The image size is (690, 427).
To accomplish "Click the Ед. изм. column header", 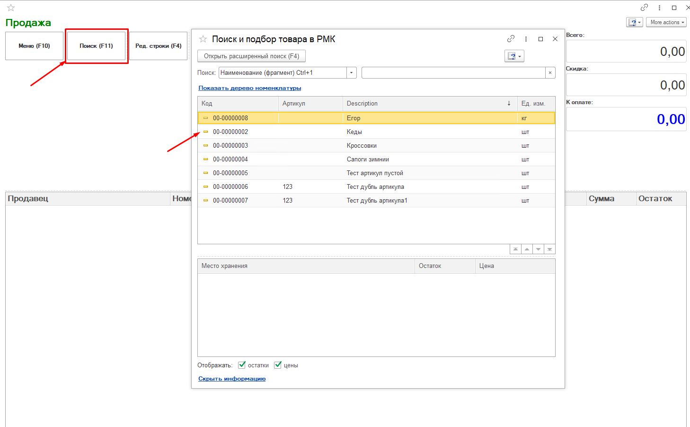I will [536, 103].
